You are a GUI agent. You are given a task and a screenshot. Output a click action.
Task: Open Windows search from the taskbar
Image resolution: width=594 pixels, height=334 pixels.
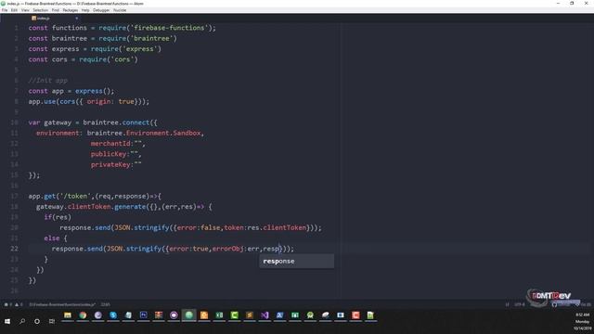tap(22, 321)
